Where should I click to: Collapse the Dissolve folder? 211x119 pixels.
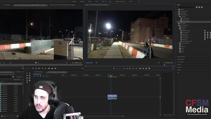179,29
